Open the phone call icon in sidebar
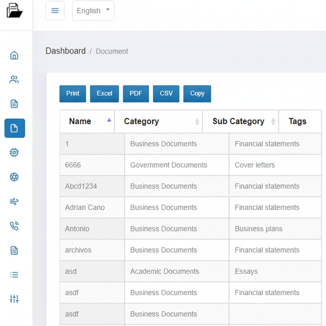326x326 pixels. 14,226
